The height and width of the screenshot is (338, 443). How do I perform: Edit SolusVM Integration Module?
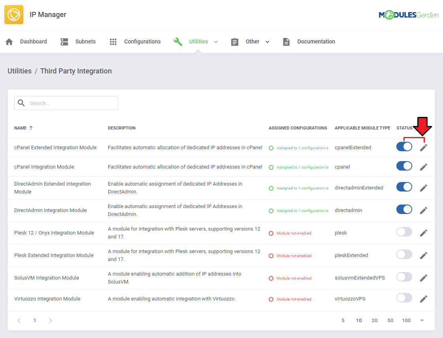click(423, 278)
